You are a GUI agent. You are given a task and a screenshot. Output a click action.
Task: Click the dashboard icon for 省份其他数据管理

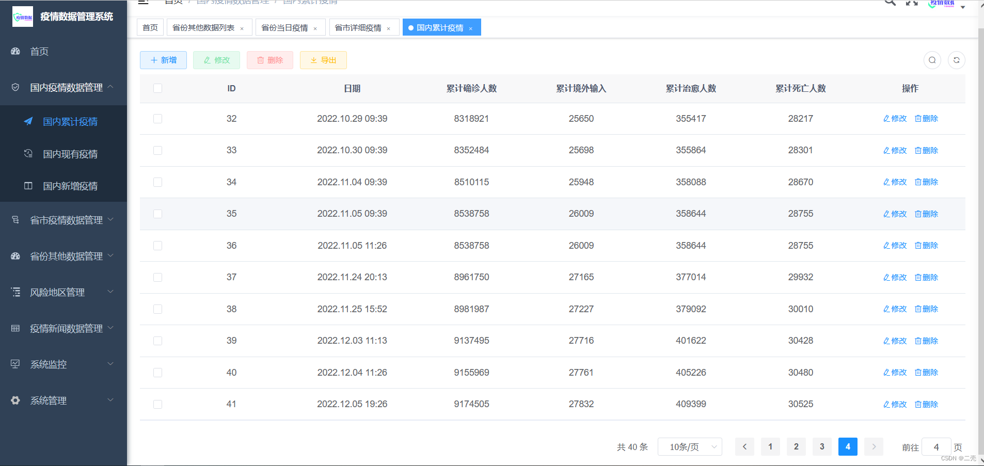[15, 256]
